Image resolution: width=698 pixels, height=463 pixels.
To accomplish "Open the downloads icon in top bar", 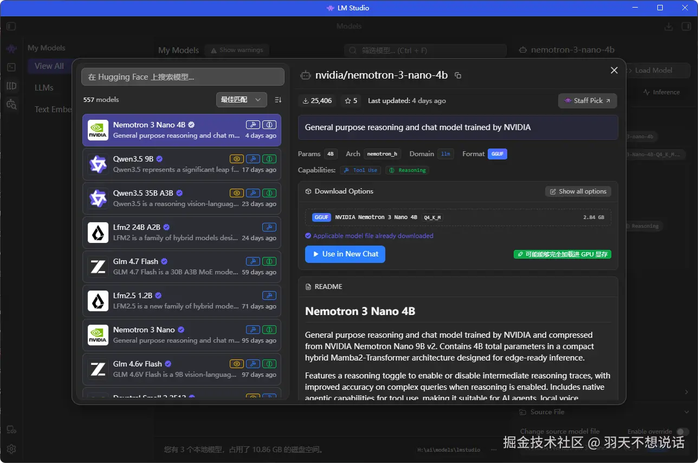I will tap(669, 27).
